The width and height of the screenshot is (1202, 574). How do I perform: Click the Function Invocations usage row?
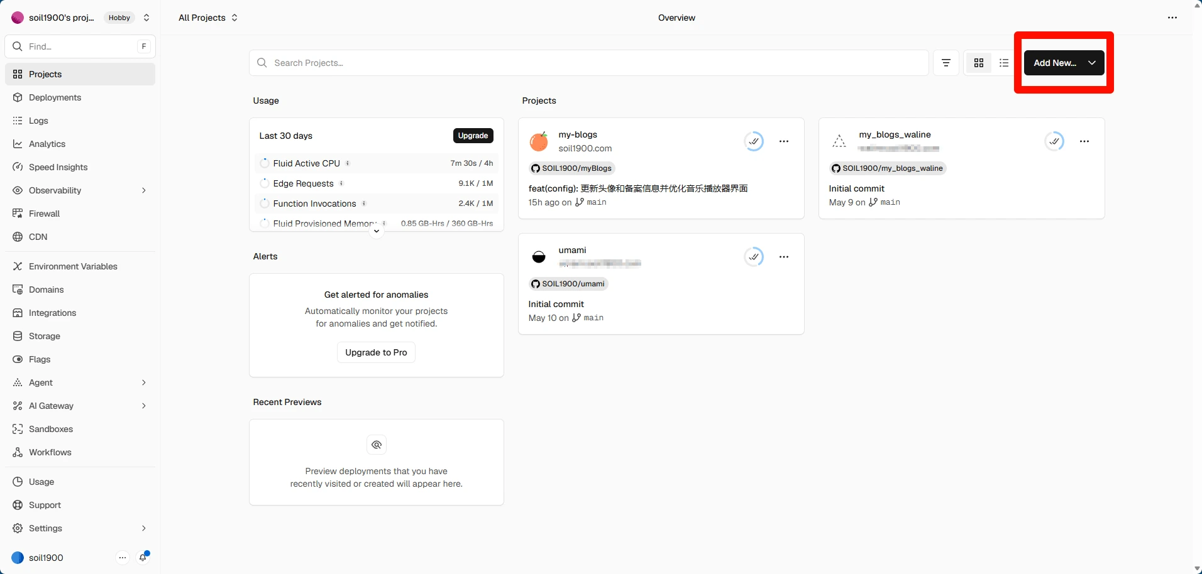[x=377, y=203]
